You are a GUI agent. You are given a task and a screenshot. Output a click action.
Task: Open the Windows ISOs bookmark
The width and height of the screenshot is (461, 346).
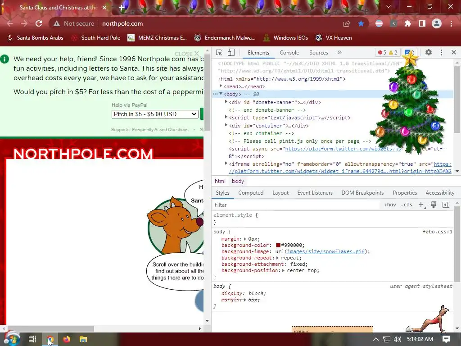[286, 38]
